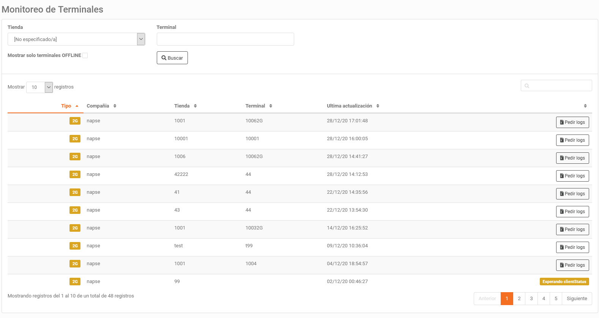Request logs for terminal 10001 row
Screen dimensions: 599x318
pyautogui.click(x=572, y=140)
